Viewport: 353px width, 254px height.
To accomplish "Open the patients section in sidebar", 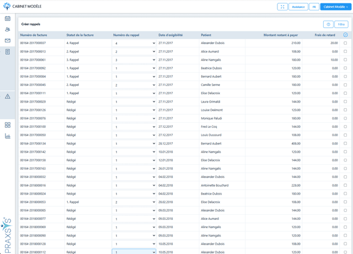I will (8, 29).
